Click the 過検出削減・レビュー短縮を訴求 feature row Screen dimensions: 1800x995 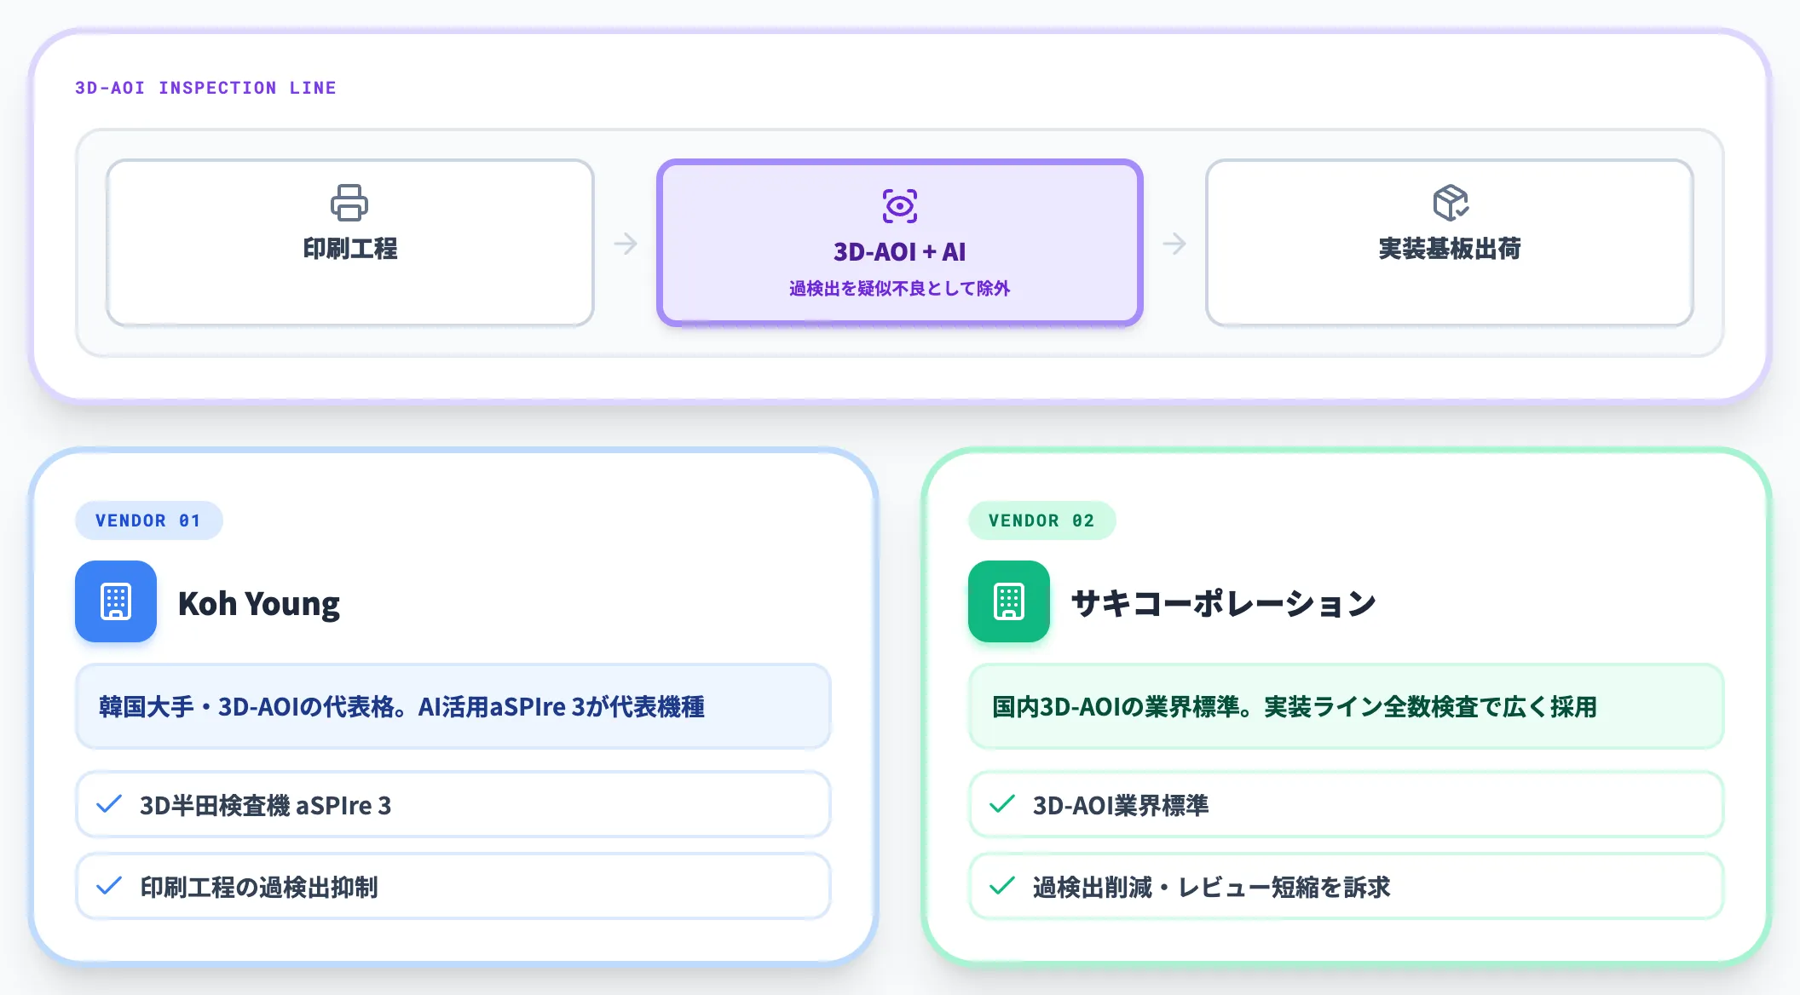tap(1347, 886)
